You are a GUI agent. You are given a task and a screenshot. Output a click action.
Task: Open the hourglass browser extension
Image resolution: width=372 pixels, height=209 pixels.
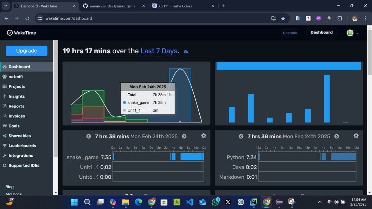click(x=308, y=18)
